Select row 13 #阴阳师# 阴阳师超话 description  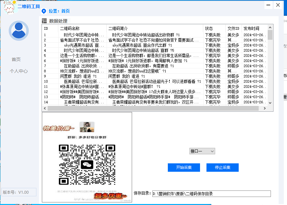click(x=153, y=97)
